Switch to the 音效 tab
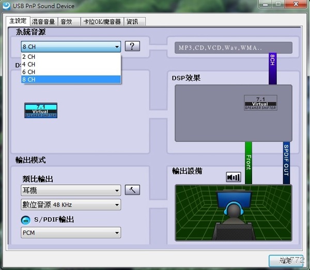This screenshot has height=270, width=310. (x=66, y=22)
